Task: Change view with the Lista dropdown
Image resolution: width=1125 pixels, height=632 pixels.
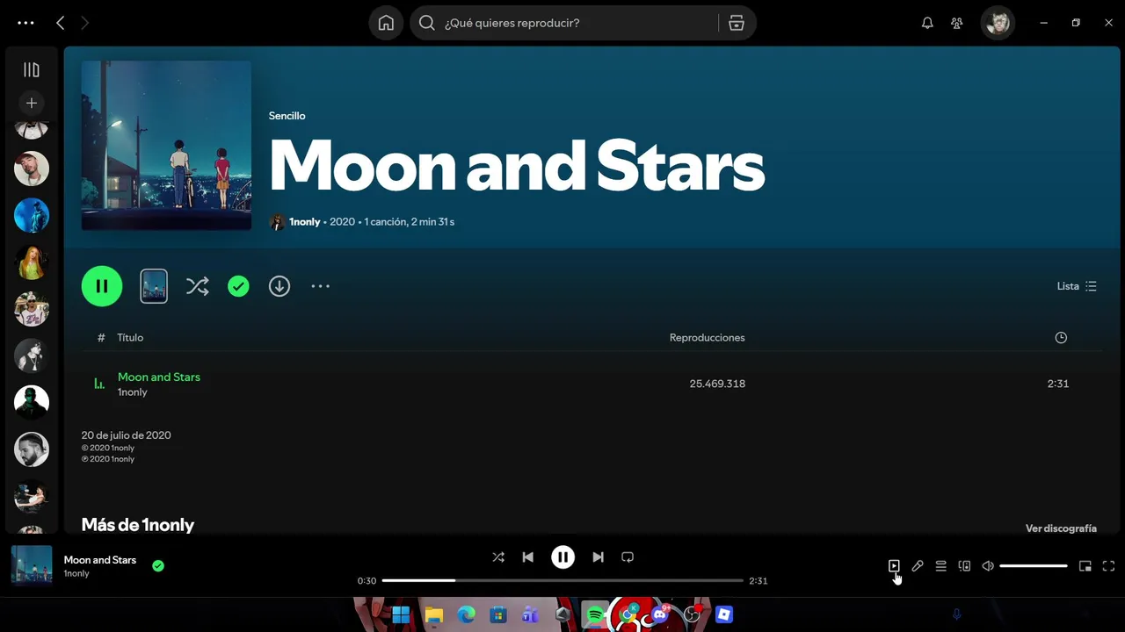Action: point(1077,286)
